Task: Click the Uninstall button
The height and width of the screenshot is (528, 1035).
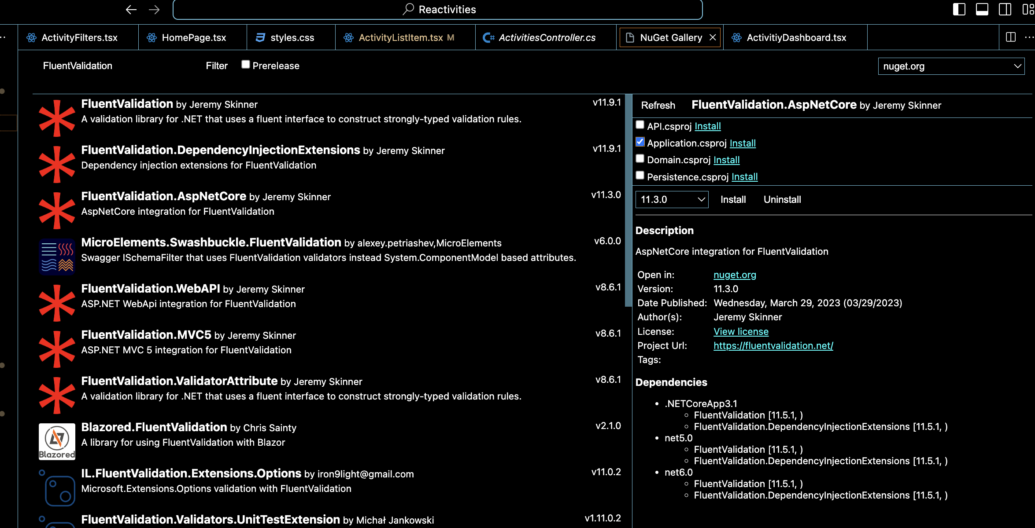Action: click(782, 199)
